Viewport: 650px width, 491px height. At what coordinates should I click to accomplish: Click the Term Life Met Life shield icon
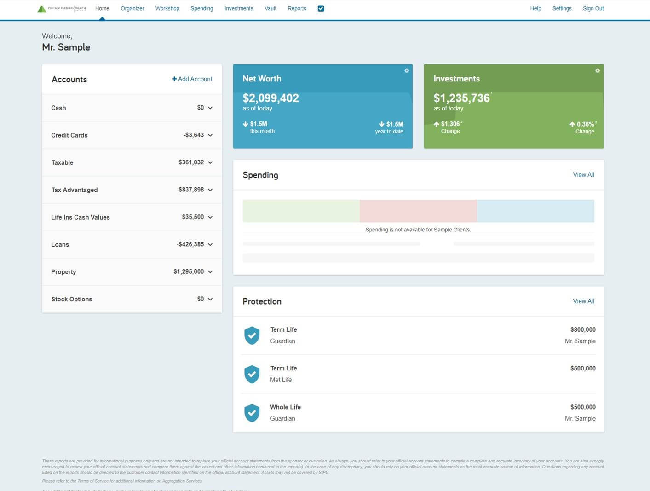tap(252, 374)
